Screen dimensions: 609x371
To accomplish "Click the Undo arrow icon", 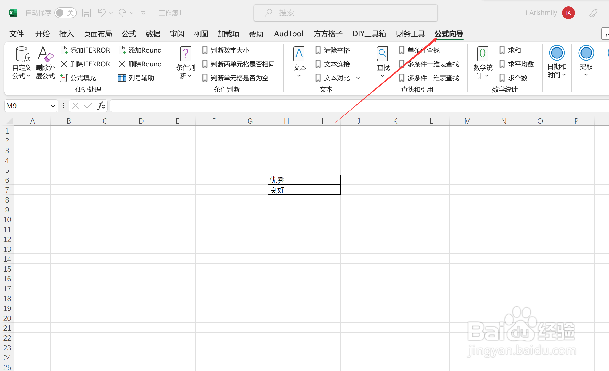I will [102, 13].
